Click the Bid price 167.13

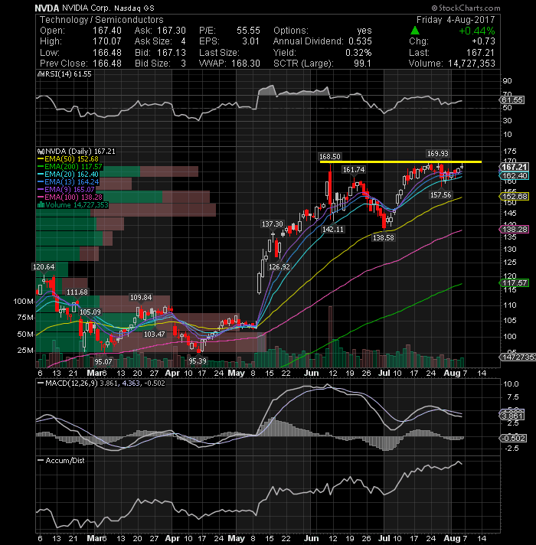[172, 53]
